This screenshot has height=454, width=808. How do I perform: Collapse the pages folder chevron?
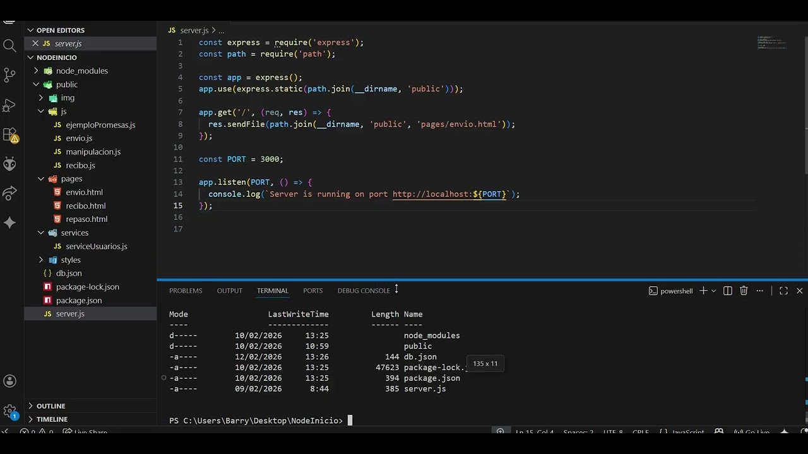tap(41, 179)
